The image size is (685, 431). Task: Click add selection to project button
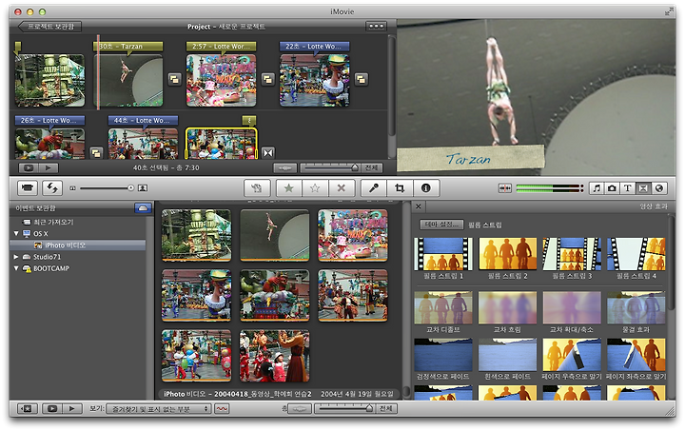tap(257, 188)
